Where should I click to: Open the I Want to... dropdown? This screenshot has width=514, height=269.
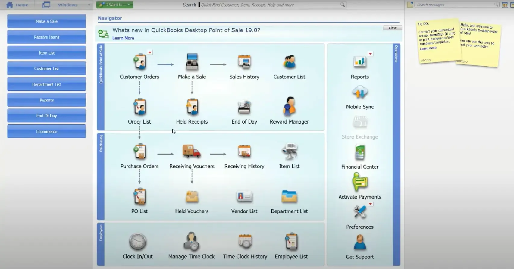114,5
